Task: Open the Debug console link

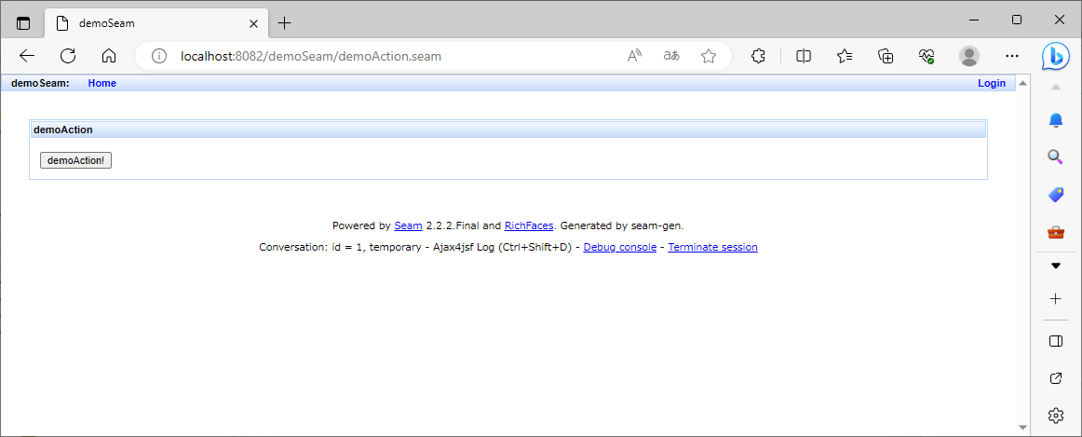Action: point(619,247)
